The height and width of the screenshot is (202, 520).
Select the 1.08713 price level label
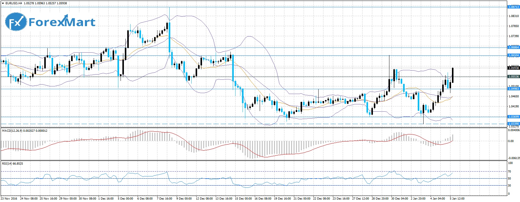(x=513, y=7)
